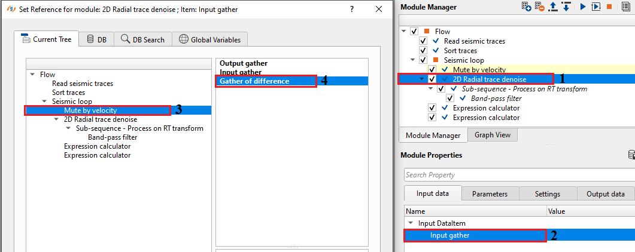This screenshot has height=252, width=635.
Task: Toggle the Mute by velocity checkbox
Action: pos(432,70)
